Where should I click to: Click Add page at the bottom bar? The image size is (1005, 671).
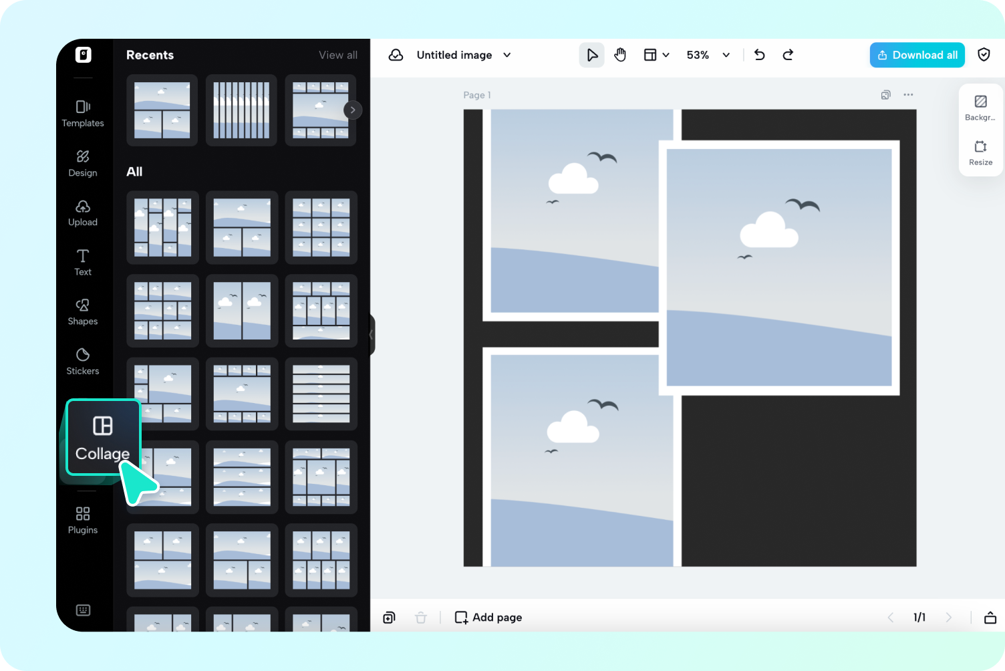tap(488, 617)
